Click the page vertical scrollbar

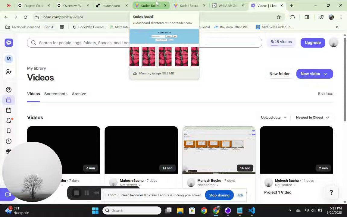(x=345, y=80)
